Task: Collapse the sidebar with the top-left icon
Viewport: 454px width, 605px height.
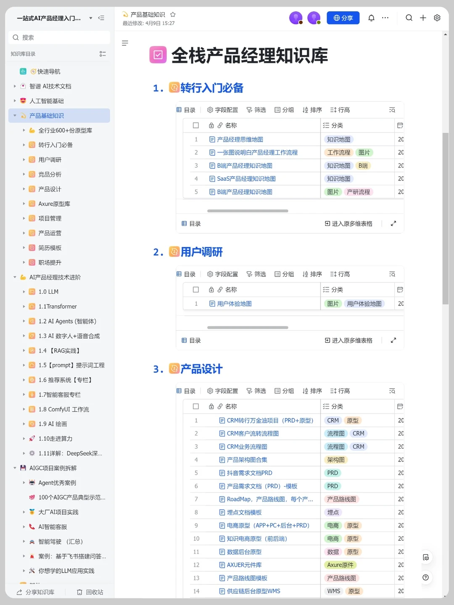Action: tap(101, 18)
